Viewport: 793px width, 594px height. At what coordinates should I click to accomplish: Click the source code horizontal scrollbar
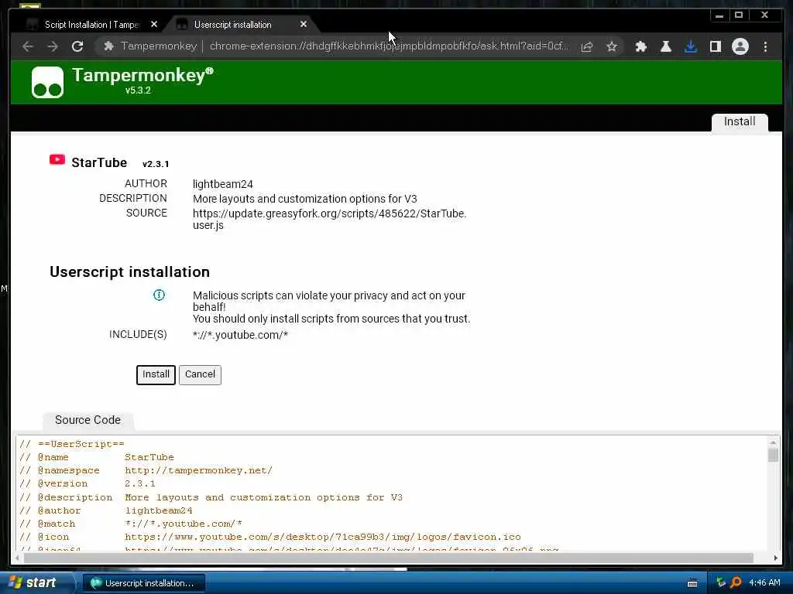(x=389, y=558)
